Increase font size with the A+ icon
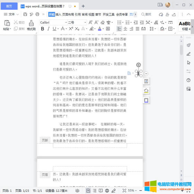 tap(90, 23)
